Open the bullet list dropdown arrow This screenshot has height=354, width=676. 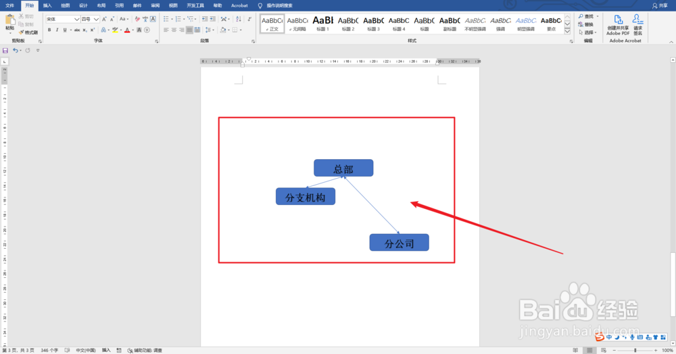coord(172,20)
